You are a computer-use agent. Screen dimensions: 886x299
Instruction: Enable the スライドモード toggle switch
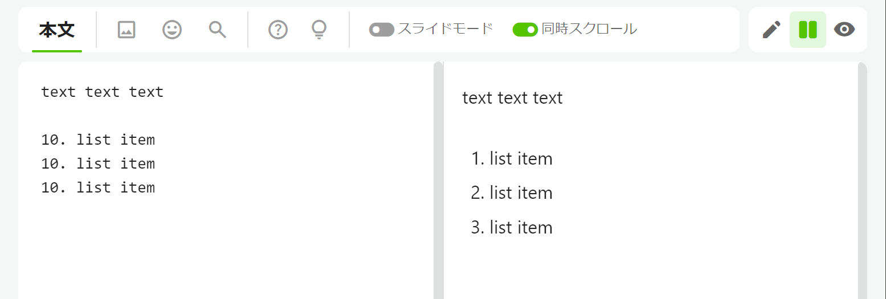(x=382, y=30)
